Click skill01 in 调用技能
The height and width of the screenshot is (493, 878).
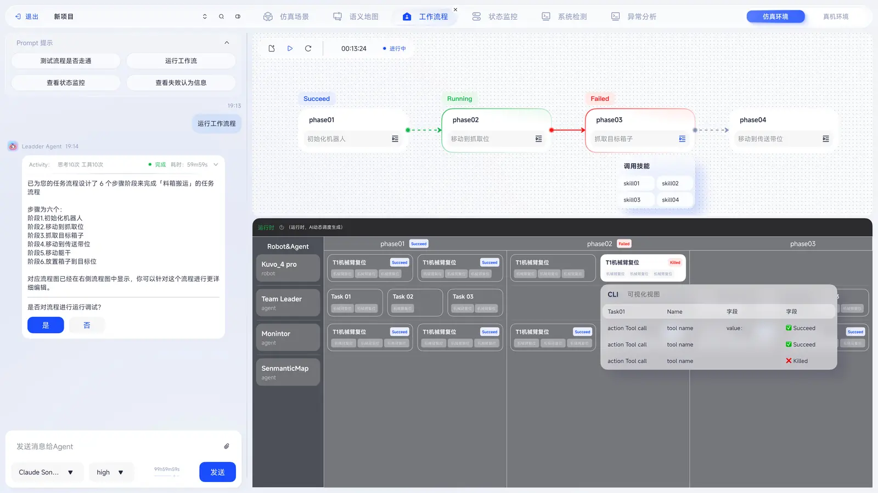pyautogui.click(x=637, y=184)
